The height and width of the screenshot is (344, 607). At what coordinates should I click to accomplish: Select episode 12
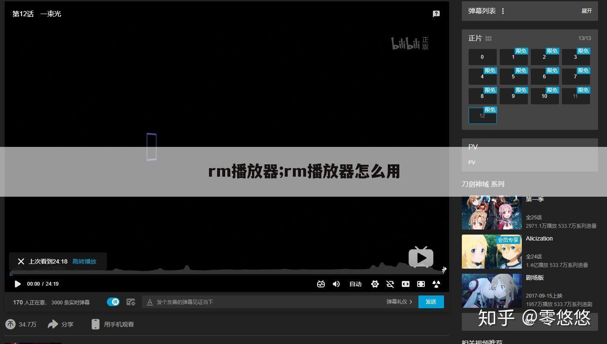[x=482, y=116]
